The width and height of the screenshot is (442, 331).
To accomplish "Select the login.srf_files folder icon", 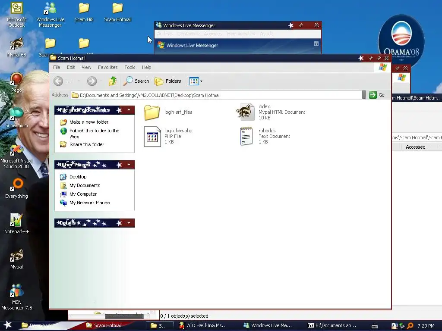I will 152,112.
